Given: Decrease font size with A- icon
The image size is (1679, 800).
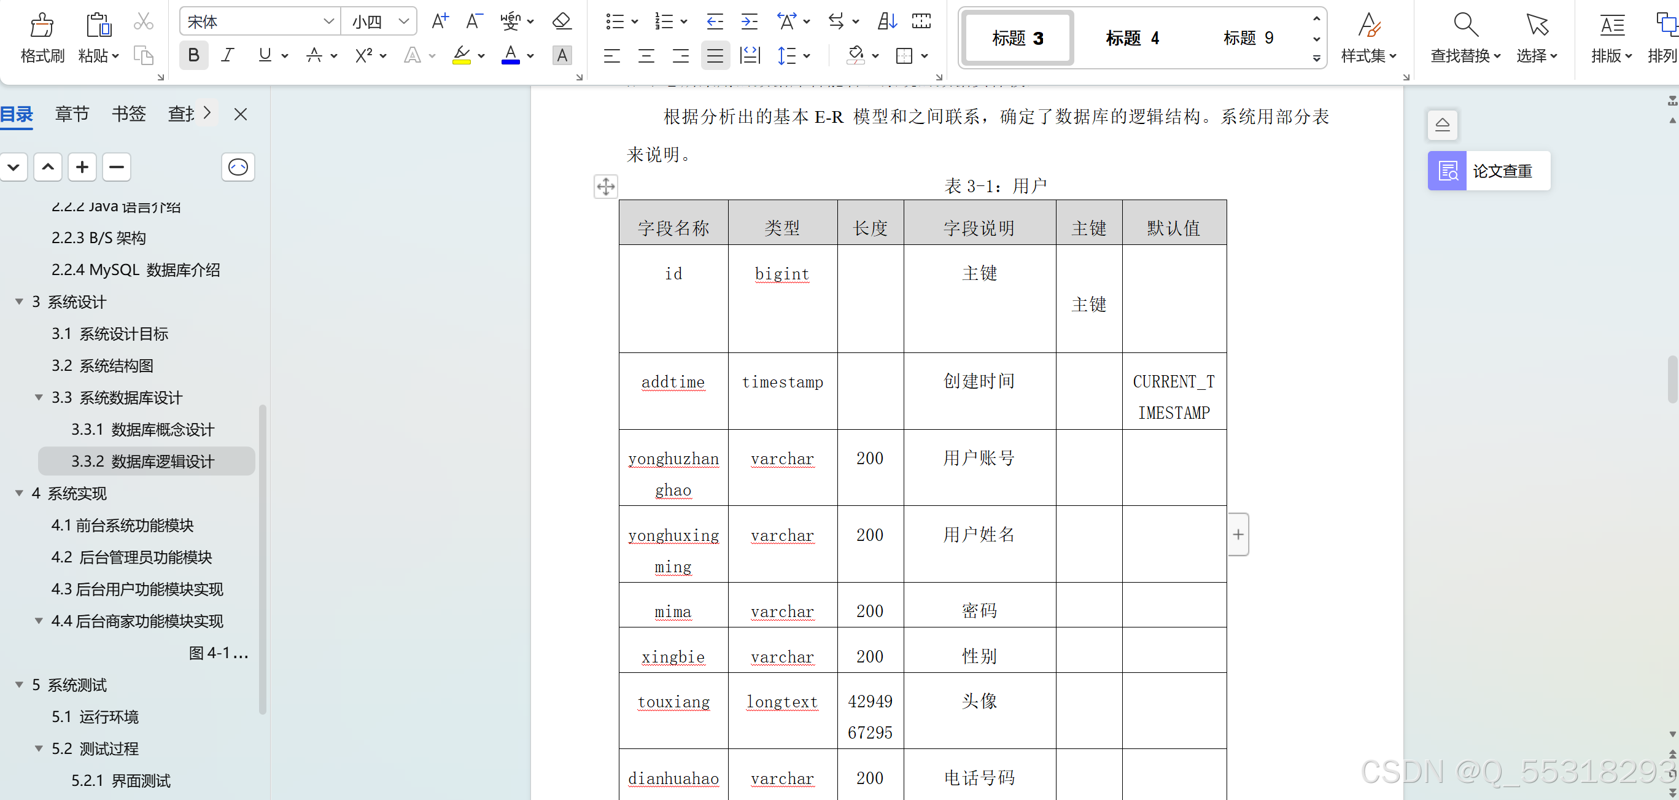Looking at the screenshot, I should coord(475,21).
